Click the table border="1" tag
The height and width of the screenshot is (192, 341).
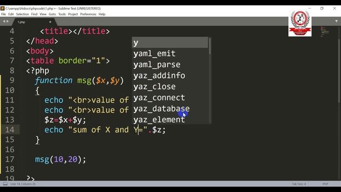pos(68,60)
